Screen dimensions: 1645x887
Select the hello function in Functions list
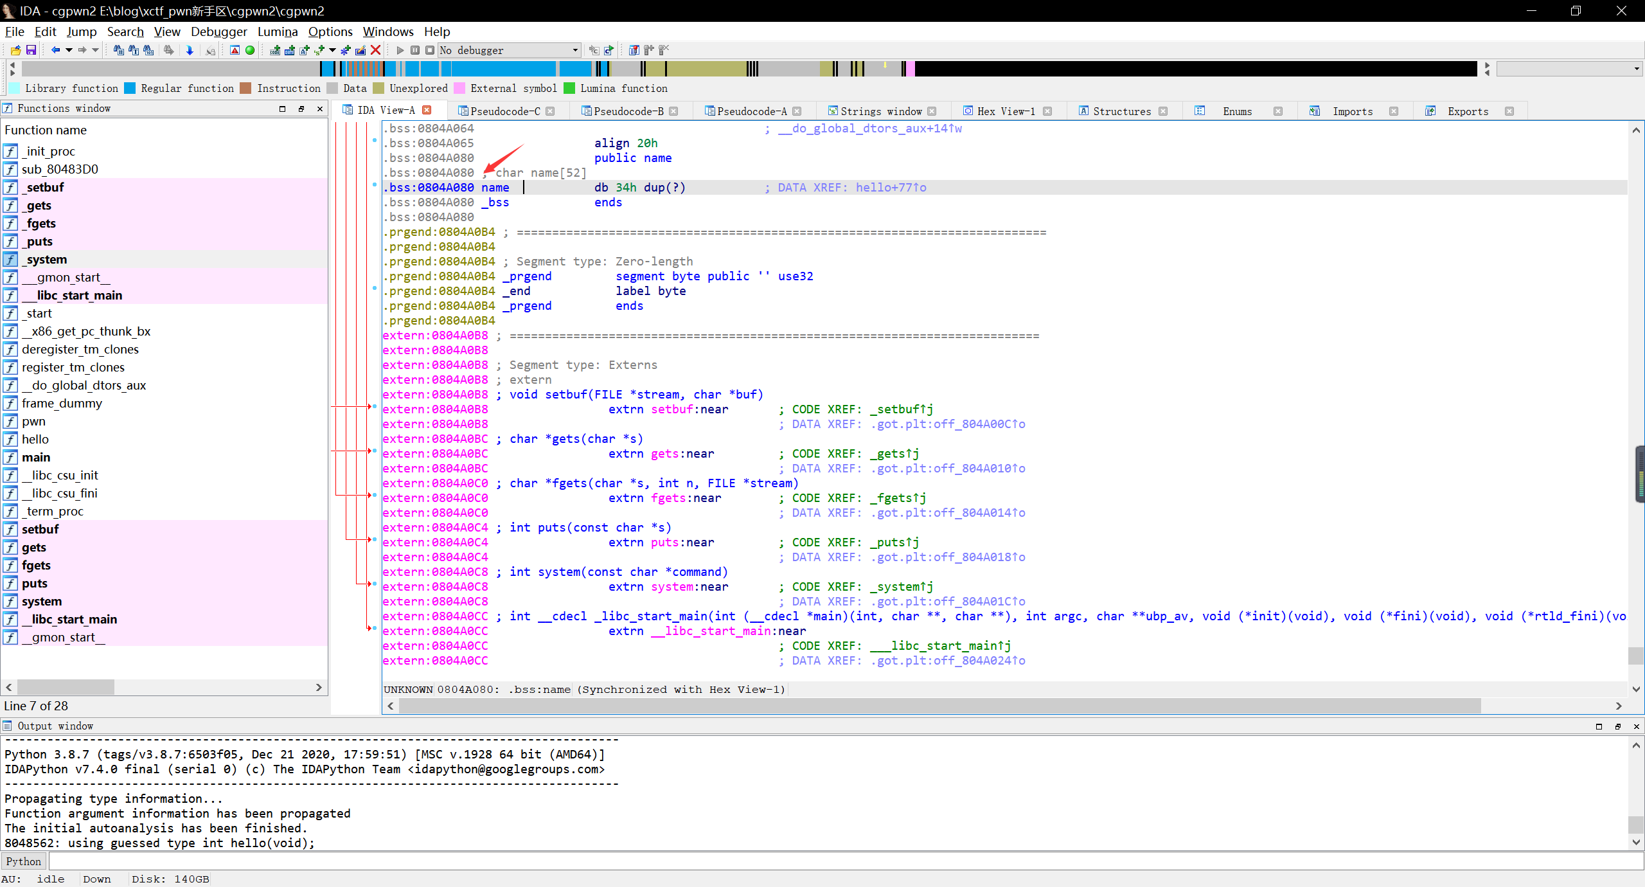pos(164,439)
